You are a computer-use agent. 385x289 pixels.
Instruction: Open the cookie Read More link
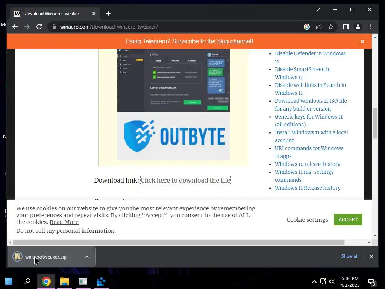[x=64, y=222]
